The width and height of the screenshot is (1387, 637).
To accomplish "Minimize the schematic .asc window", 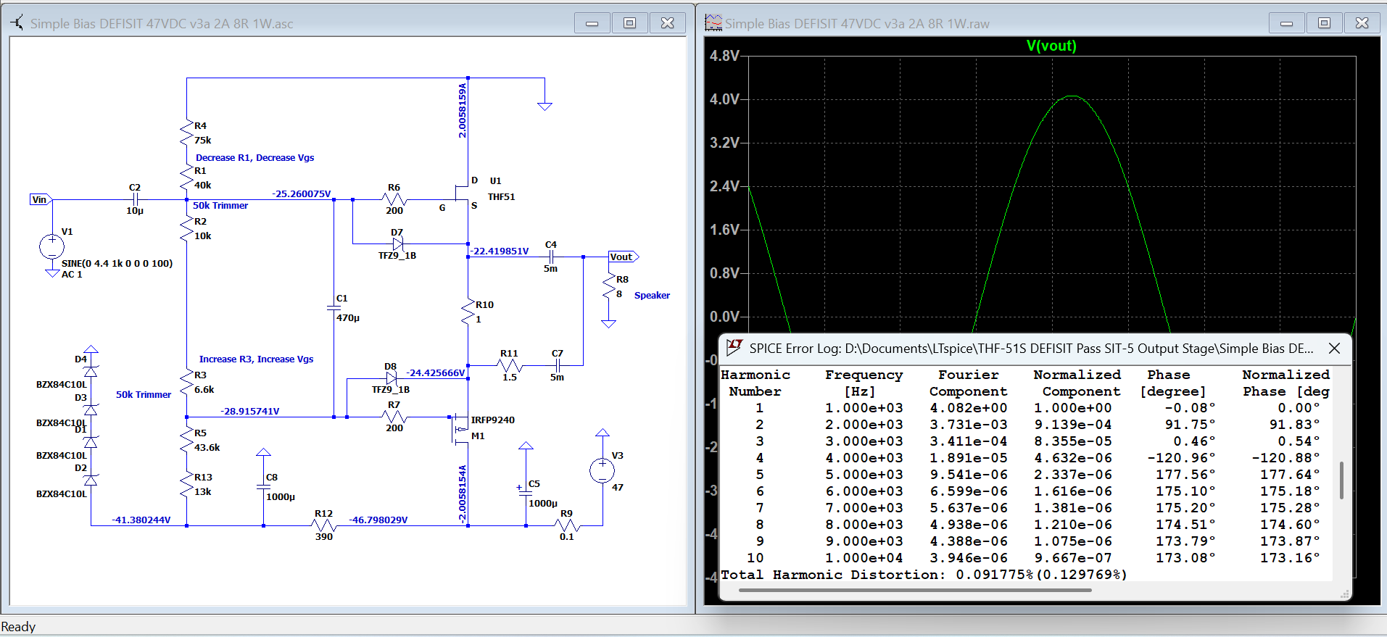I will (592, 23).
